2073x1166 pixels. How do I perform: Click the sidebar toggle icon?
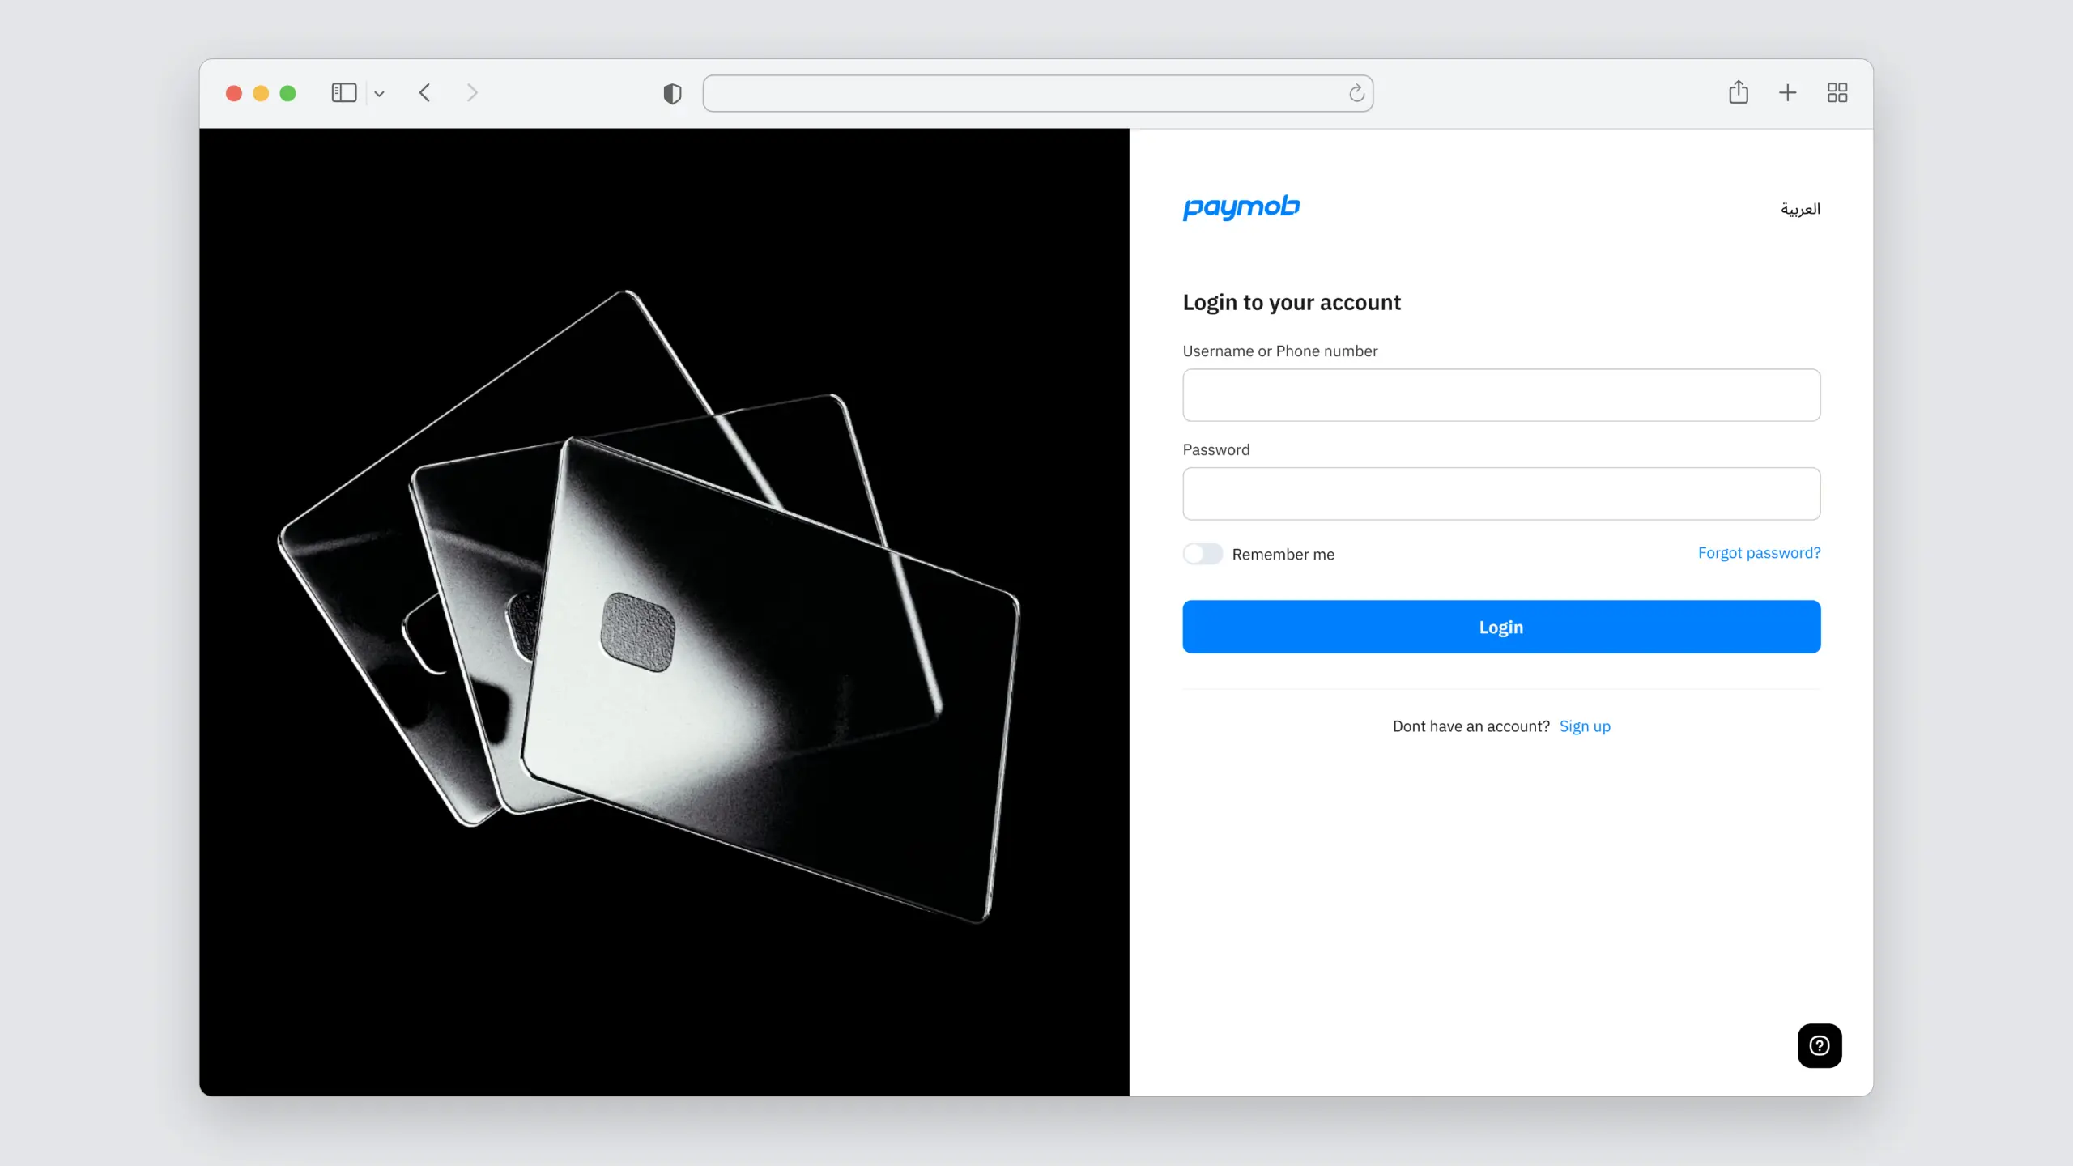[x=343, y=93]
